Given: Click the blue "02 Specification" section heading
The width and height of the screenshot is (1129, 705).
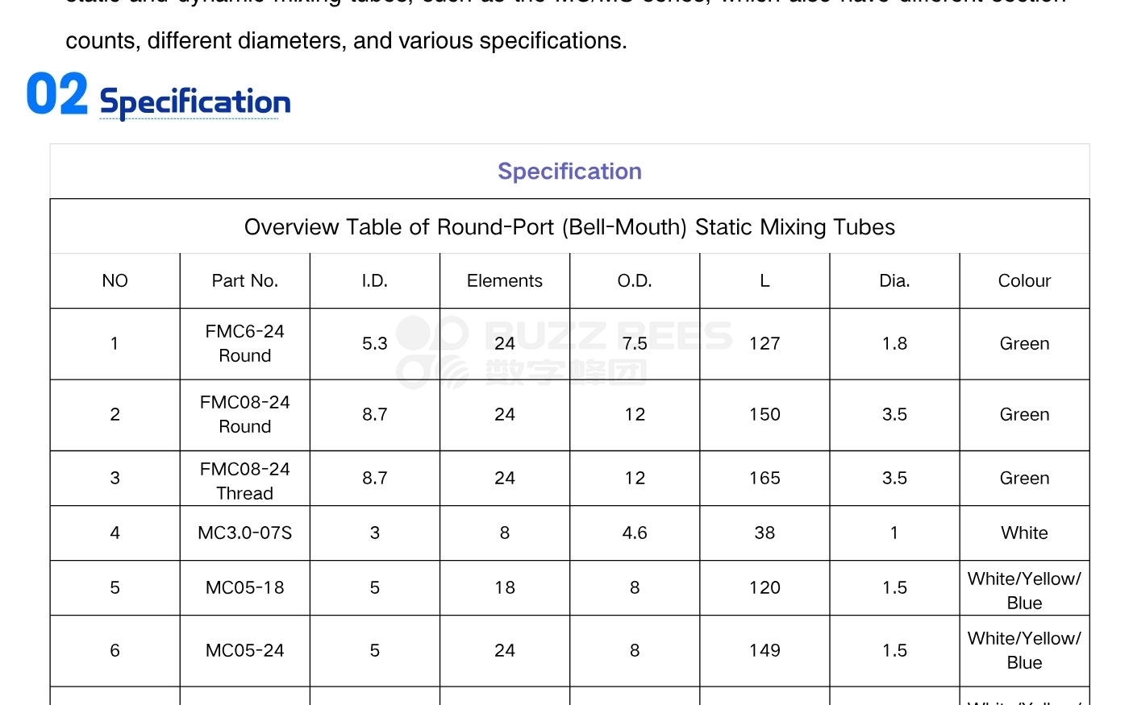Looking at the screenshot, I should pos(159,97).
